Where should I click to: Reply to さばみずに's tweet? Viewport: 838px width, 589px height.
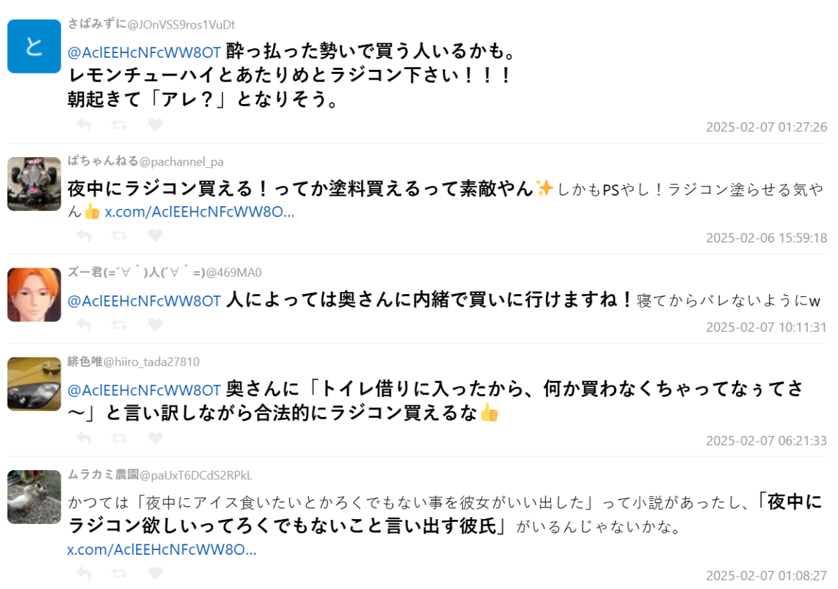pos(84,124)
